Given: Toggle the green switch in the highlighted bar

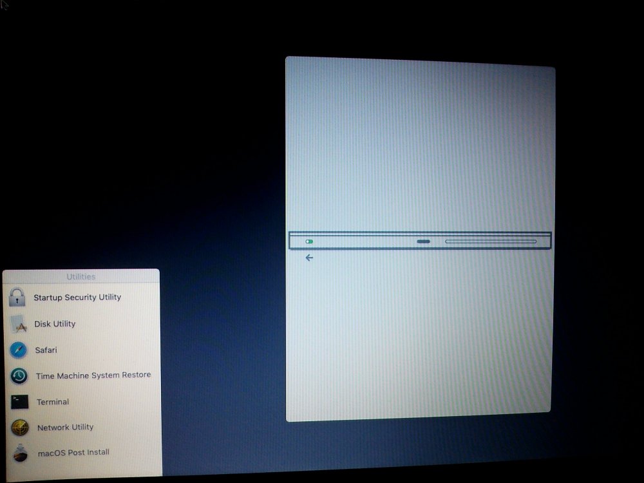Looking at the screenshot, I should 309,241.
